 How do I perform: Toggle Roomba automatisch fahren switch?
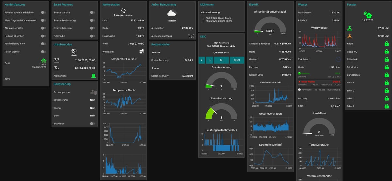tap(43, 13)
